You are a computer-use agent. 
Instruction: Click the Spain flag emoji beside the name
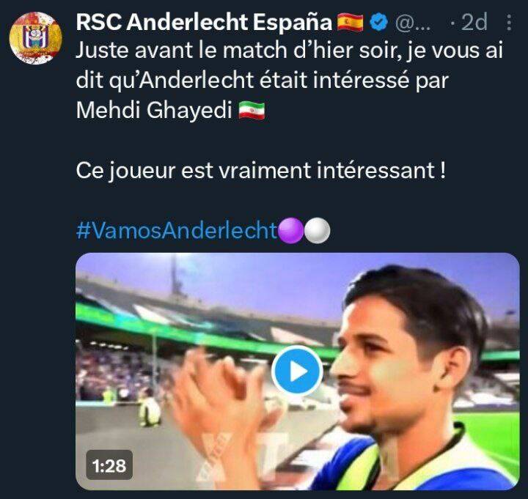351,23
